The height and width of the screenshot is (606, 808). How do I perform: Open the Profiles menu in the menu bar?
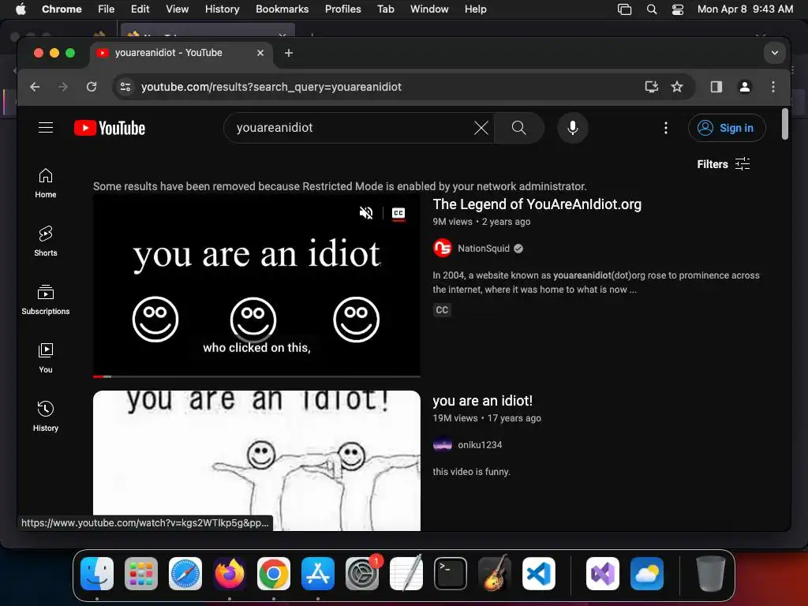tap(342, 9)
